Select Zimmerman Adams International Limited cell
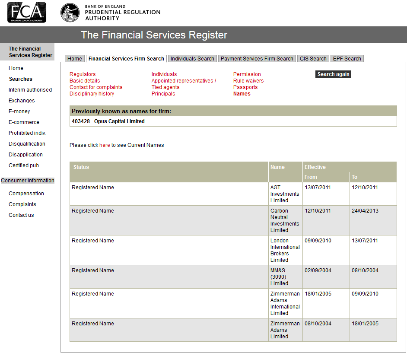407x353 pixels. pyautogui.click(x=285, y=303)
